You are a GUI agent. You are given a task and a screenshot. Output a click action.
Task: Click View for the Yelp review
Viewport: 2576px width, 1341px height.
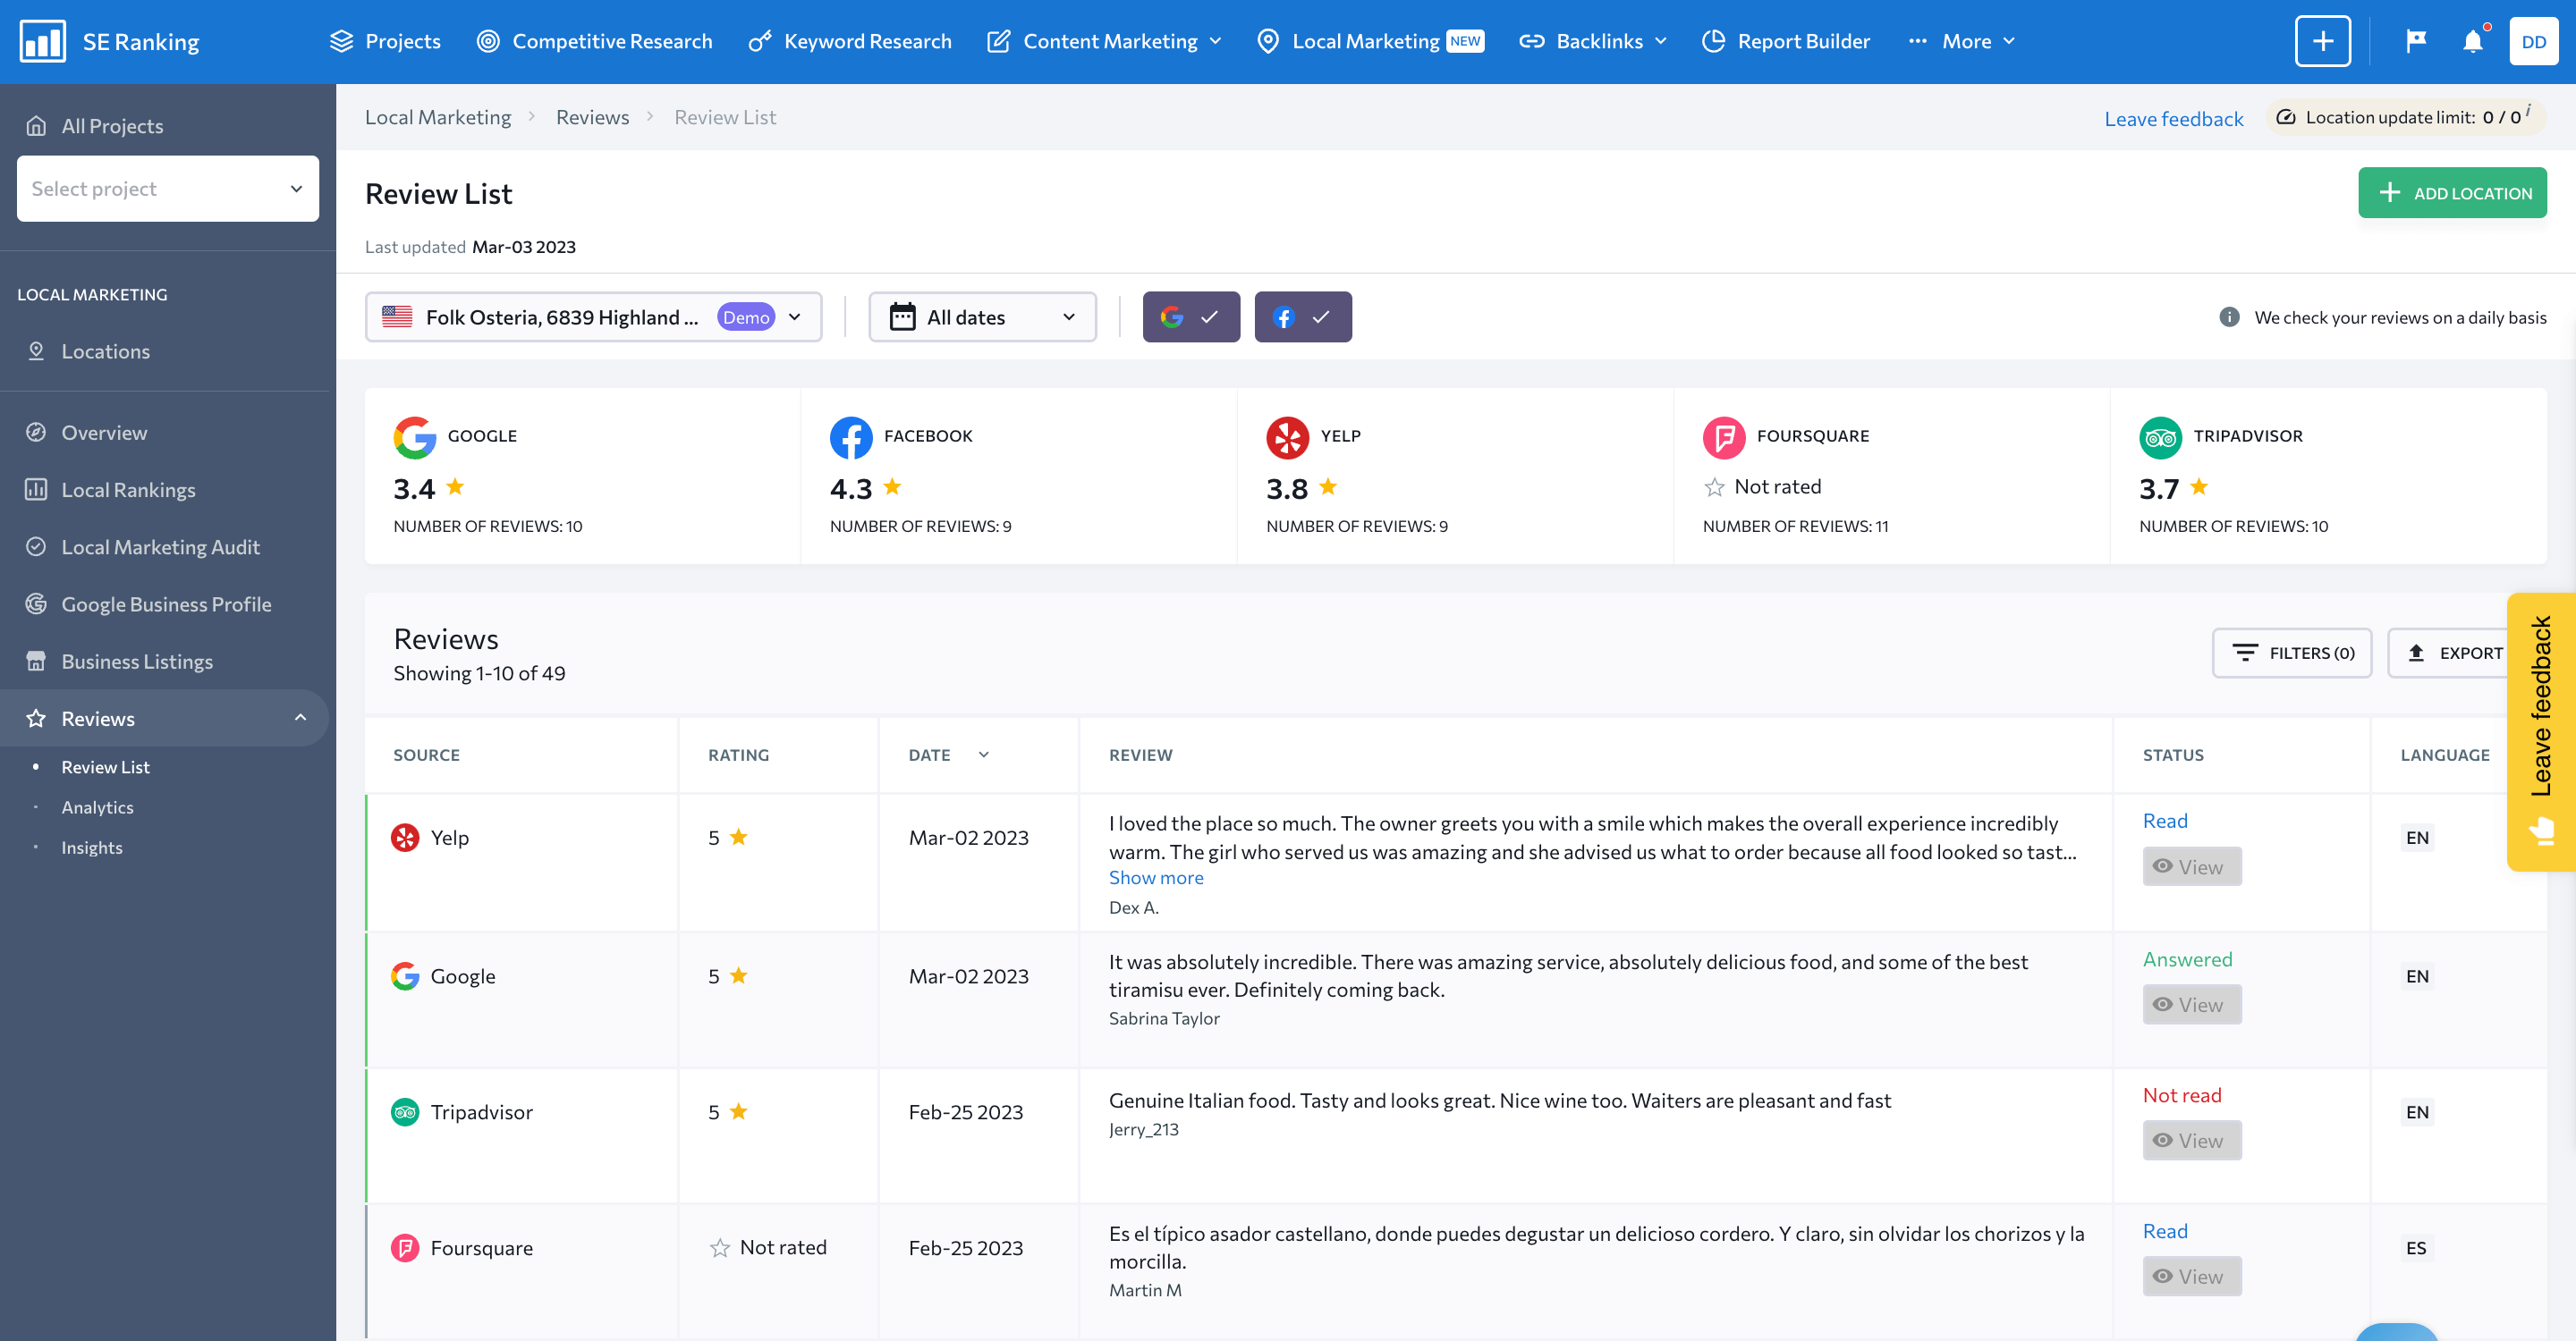[x=2192, y=866]
